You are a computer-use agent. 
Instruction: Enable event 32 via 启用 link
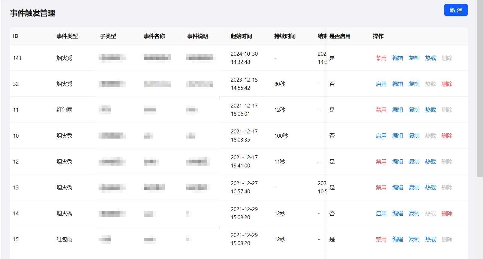click(381, 84)
